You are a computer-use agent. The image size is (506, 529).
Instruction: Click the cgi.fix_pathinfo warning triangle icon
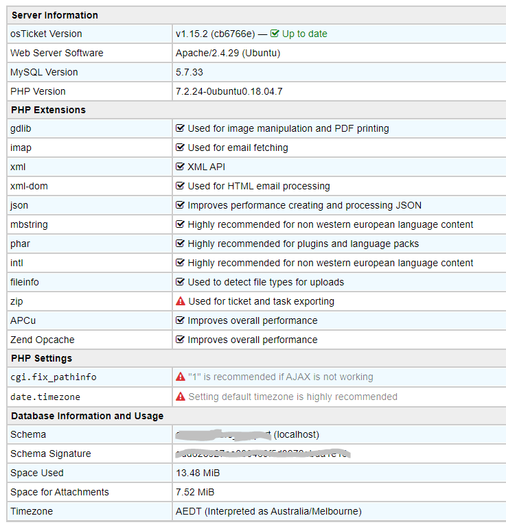click(181, 377)
